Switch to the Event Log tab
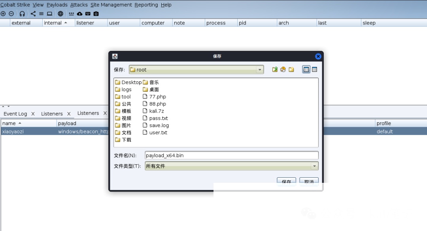 coord(15,114)
